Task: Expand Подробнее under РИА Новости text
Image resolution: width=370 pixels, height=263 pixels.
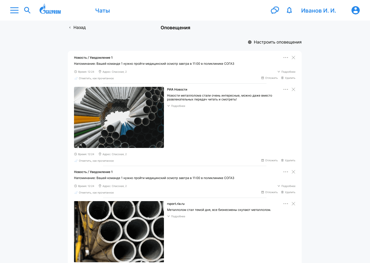Action: coord(176,106)
